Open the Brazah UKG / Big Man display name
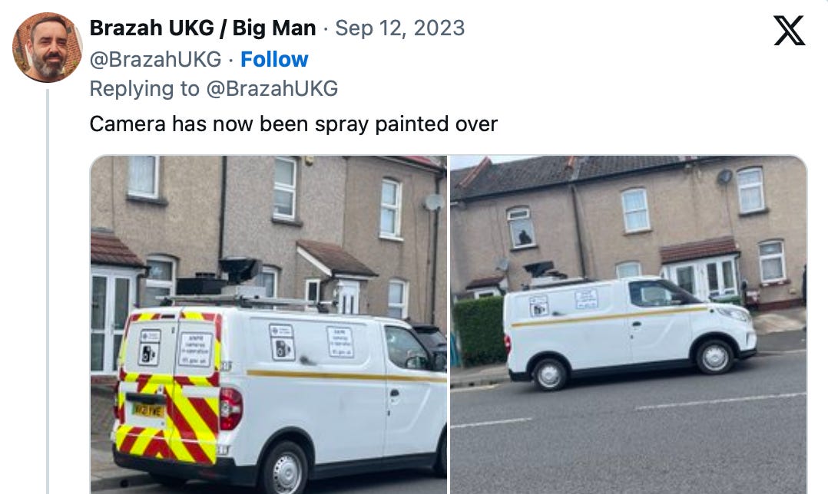The width and height of the screenshot is (828, 494). pyautogui.click(x=203, y=28)
